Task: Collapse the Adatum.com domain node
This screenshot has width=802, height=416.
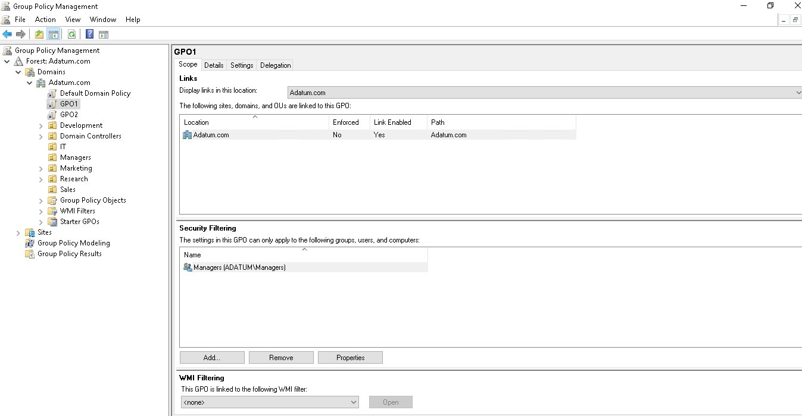Action: 30,83
